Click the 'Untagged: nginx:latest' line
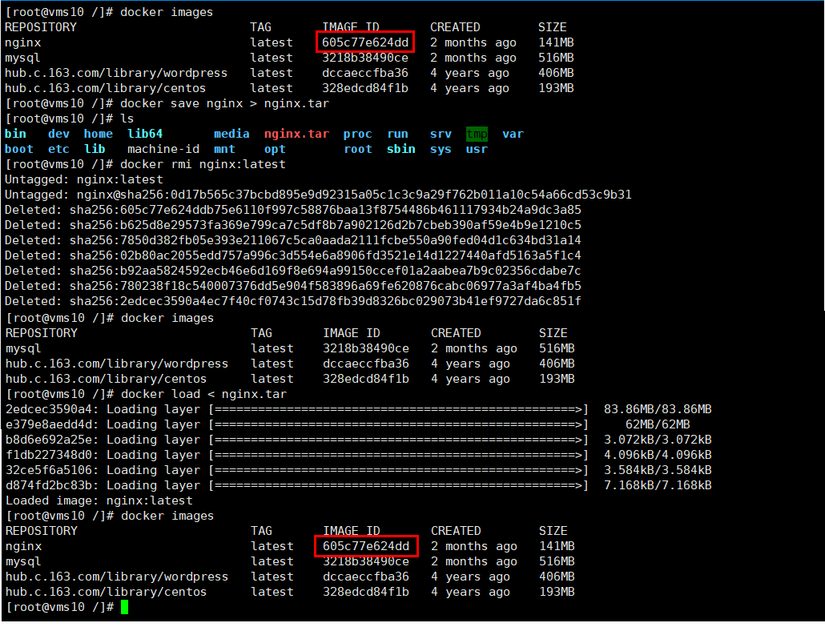The width and height of the screenshot is (825, 627). click(84, 180)
